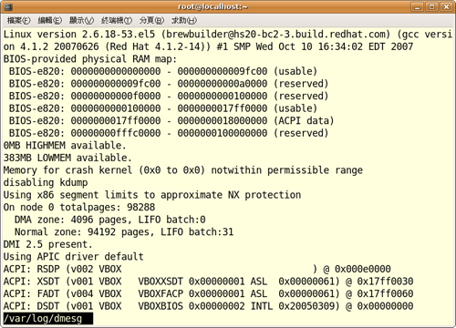Screen dimensions: 456x328
Task: Click 'DMI 2.5 present.' line
Action: tap(47, 244)
